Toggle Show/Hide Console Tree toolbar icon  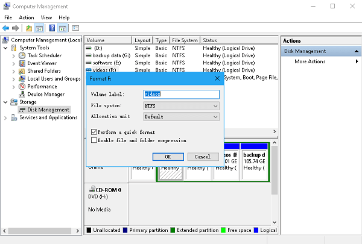[39, 28]
